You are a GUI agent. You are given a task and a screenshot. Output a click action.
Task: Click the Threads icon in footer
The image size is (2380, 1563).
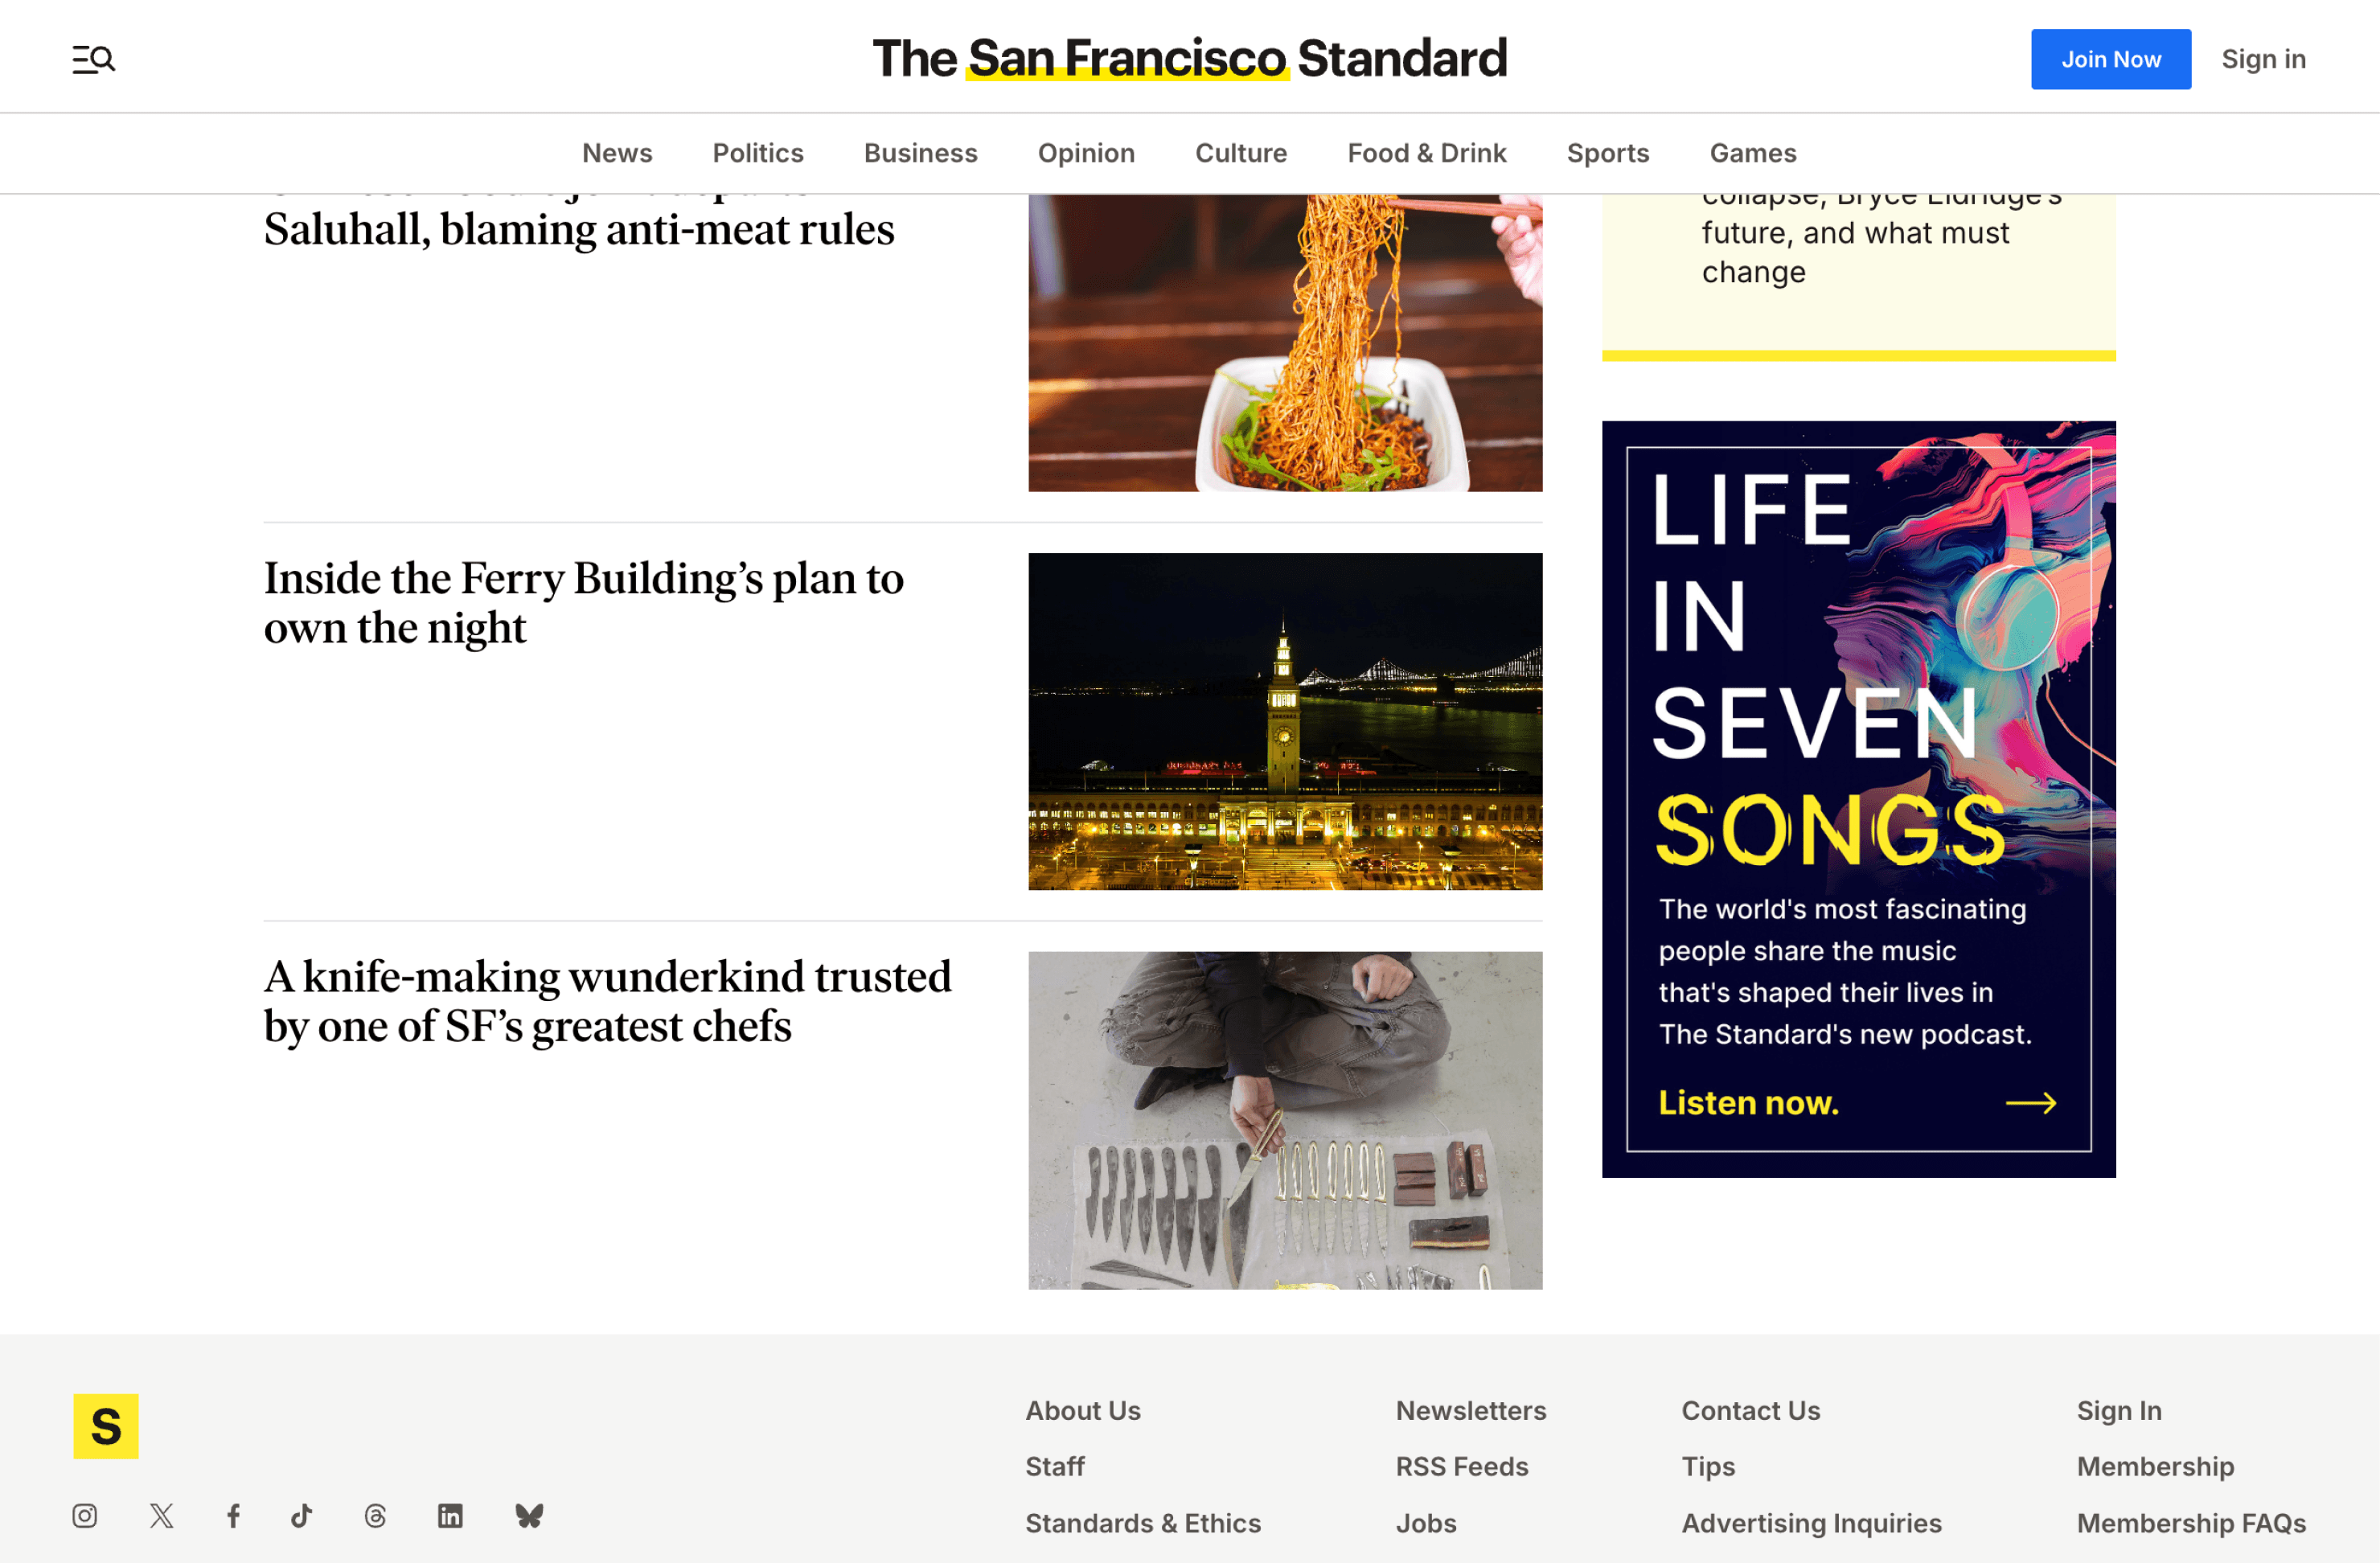[375, 1516]
